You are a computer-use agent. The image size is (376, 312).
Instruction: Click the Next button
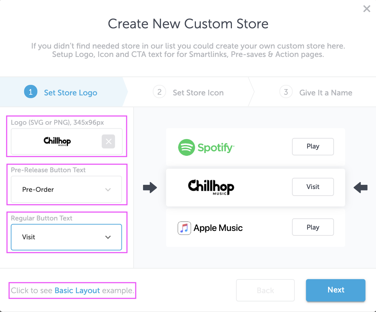pyautogui.click(x=336, y=290)
